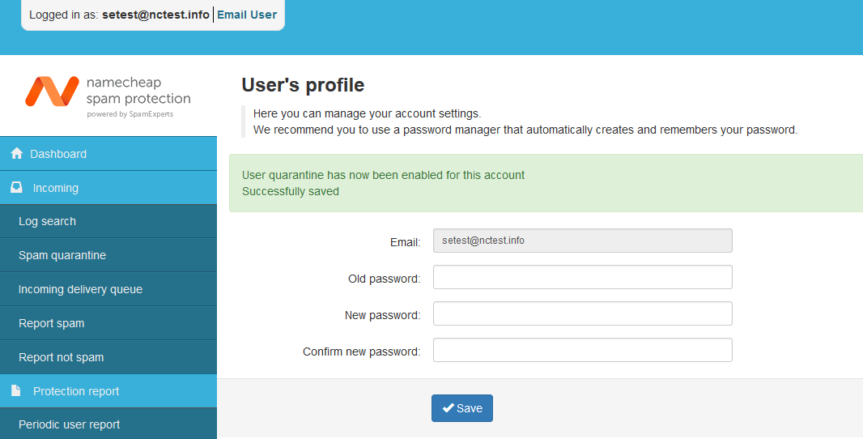Viewport: 863px width, 439px height.
Task: Focus the Old password field
Action: [582, 277]
